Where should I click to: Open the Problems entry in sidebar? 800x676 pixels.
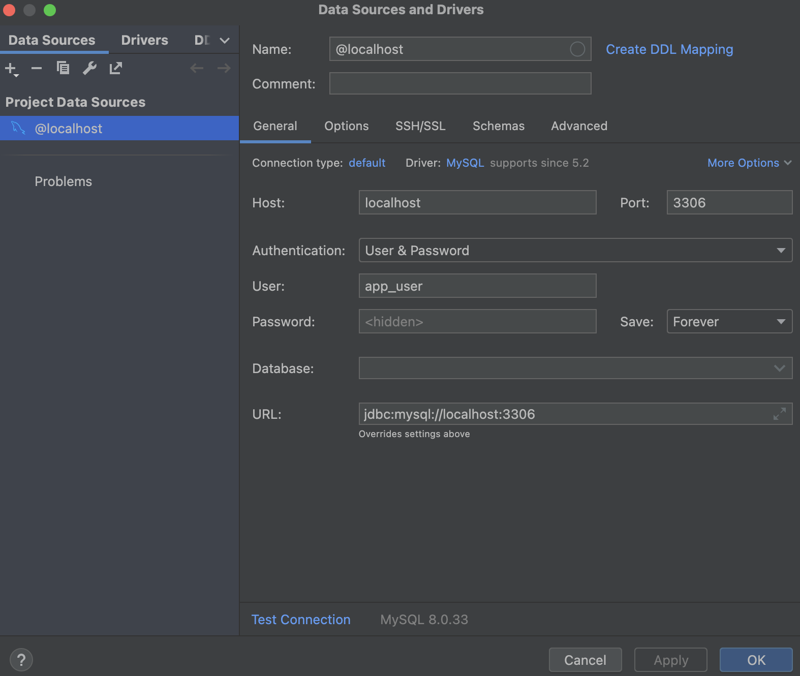click(x=64, y=181)
